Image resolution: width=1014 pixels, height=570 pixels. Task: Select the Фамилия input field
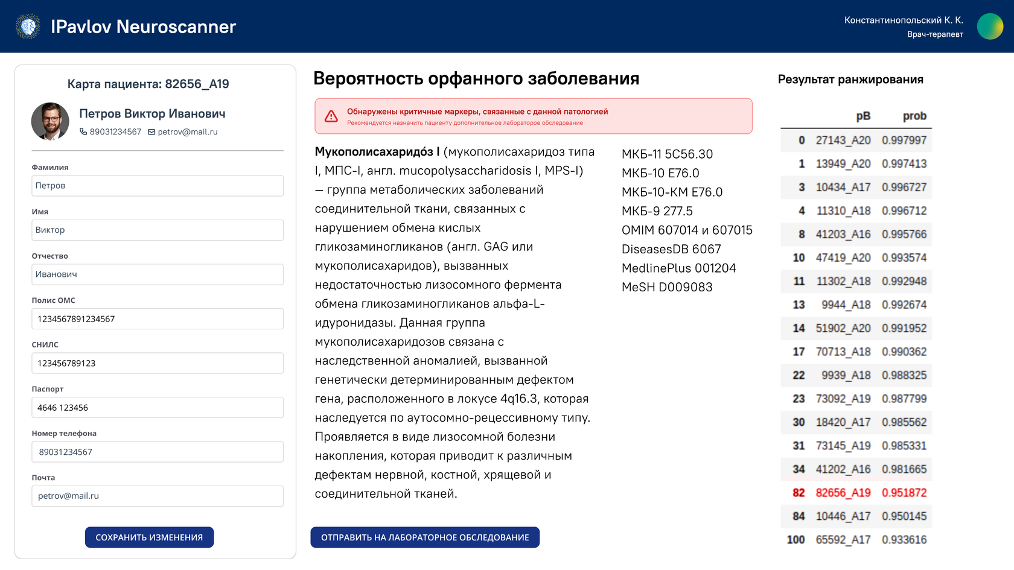(157, 186)
